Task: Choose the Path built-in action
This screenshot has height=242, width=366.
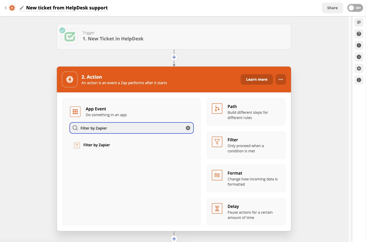Action: click(246, 112)
